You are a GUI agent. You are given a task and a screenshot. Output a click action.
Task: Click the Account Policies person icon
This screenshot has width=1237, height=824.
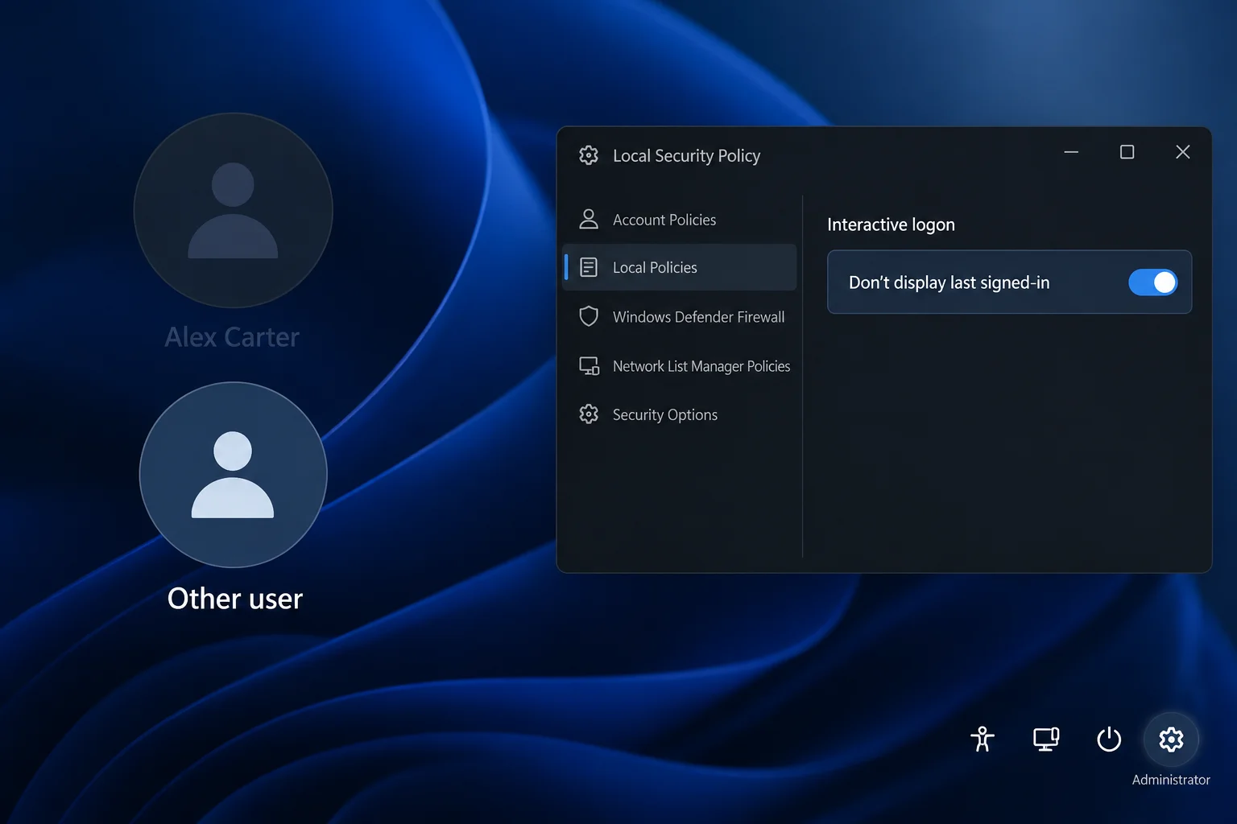coord(589,219)
